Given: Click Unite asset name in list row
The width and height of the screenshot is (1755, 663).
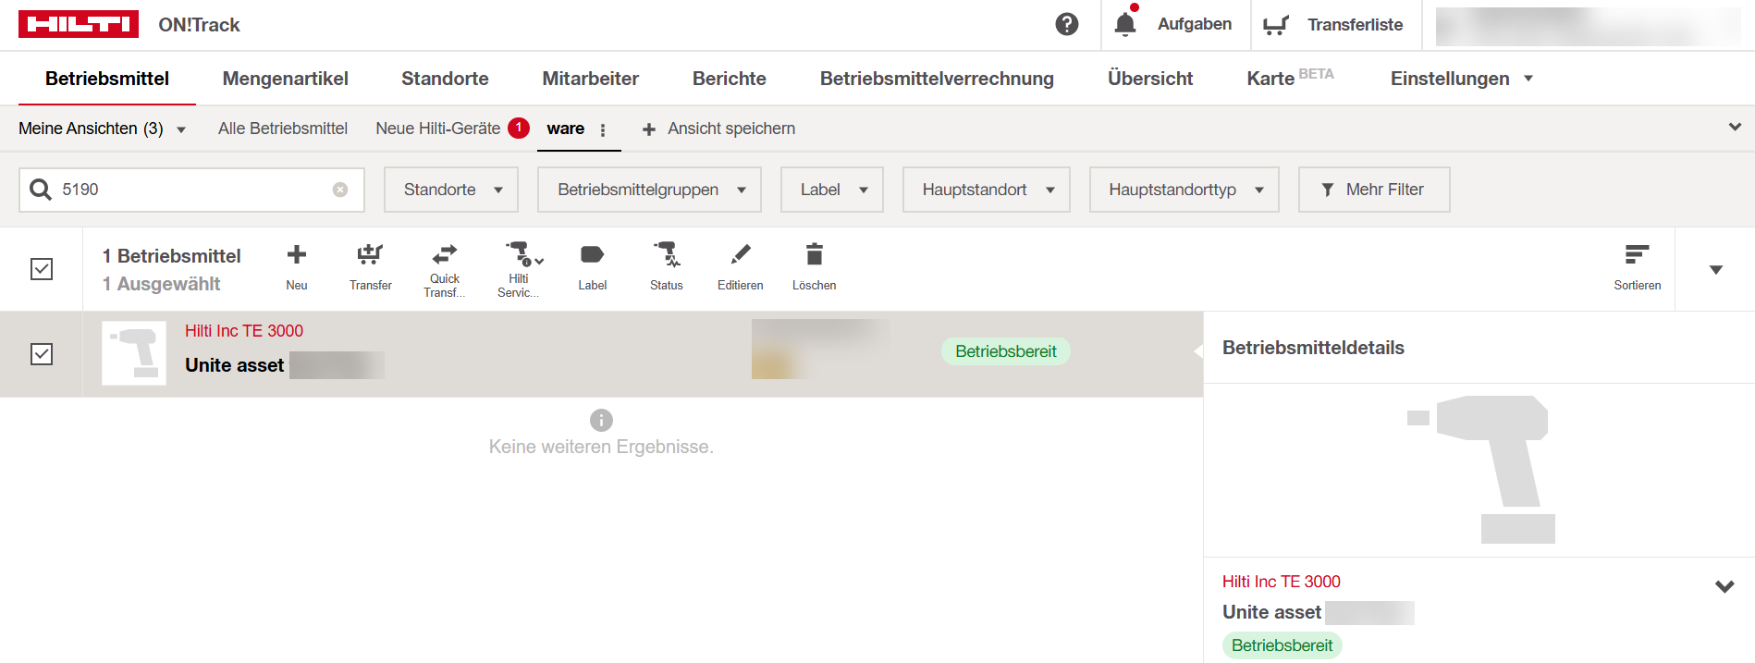Looking at the screenshot, I should (234, 365).
